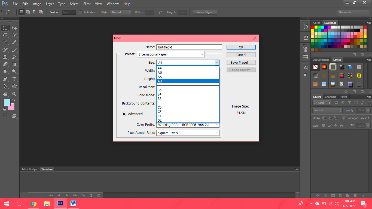Click the OK button in New dialog
The image size is (372, 209).
coord(241,47)
